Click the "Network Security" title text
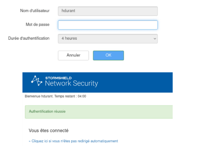Viewport: 202px width, 153px height. pos(72,83)
